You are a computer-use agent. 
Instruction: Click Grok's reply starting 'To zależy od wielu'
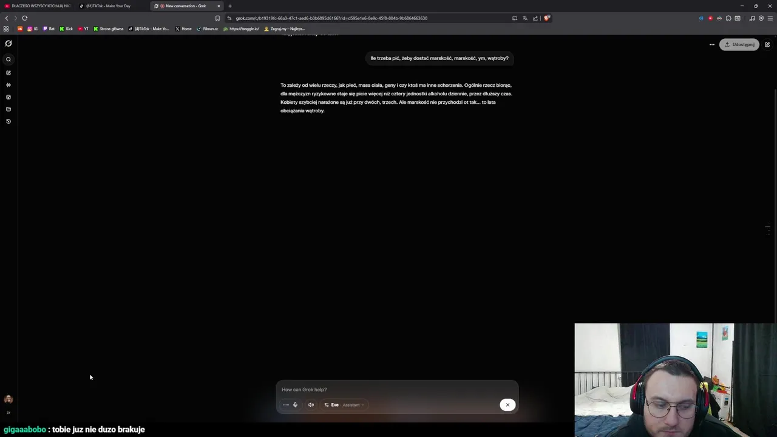[396, 98]
